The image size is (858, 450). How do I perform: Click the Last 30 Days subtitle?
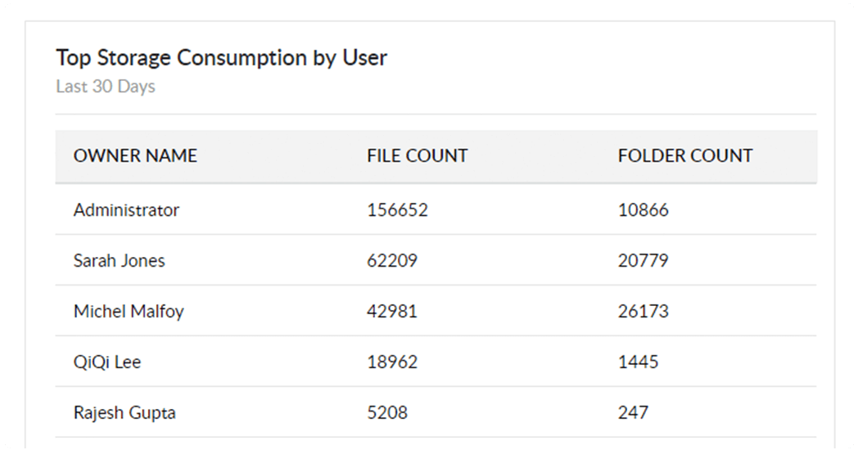tap(106, 86)
